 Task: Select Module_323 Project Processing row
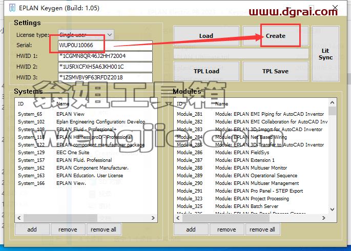pyautogui.click(x=251, y=198)
